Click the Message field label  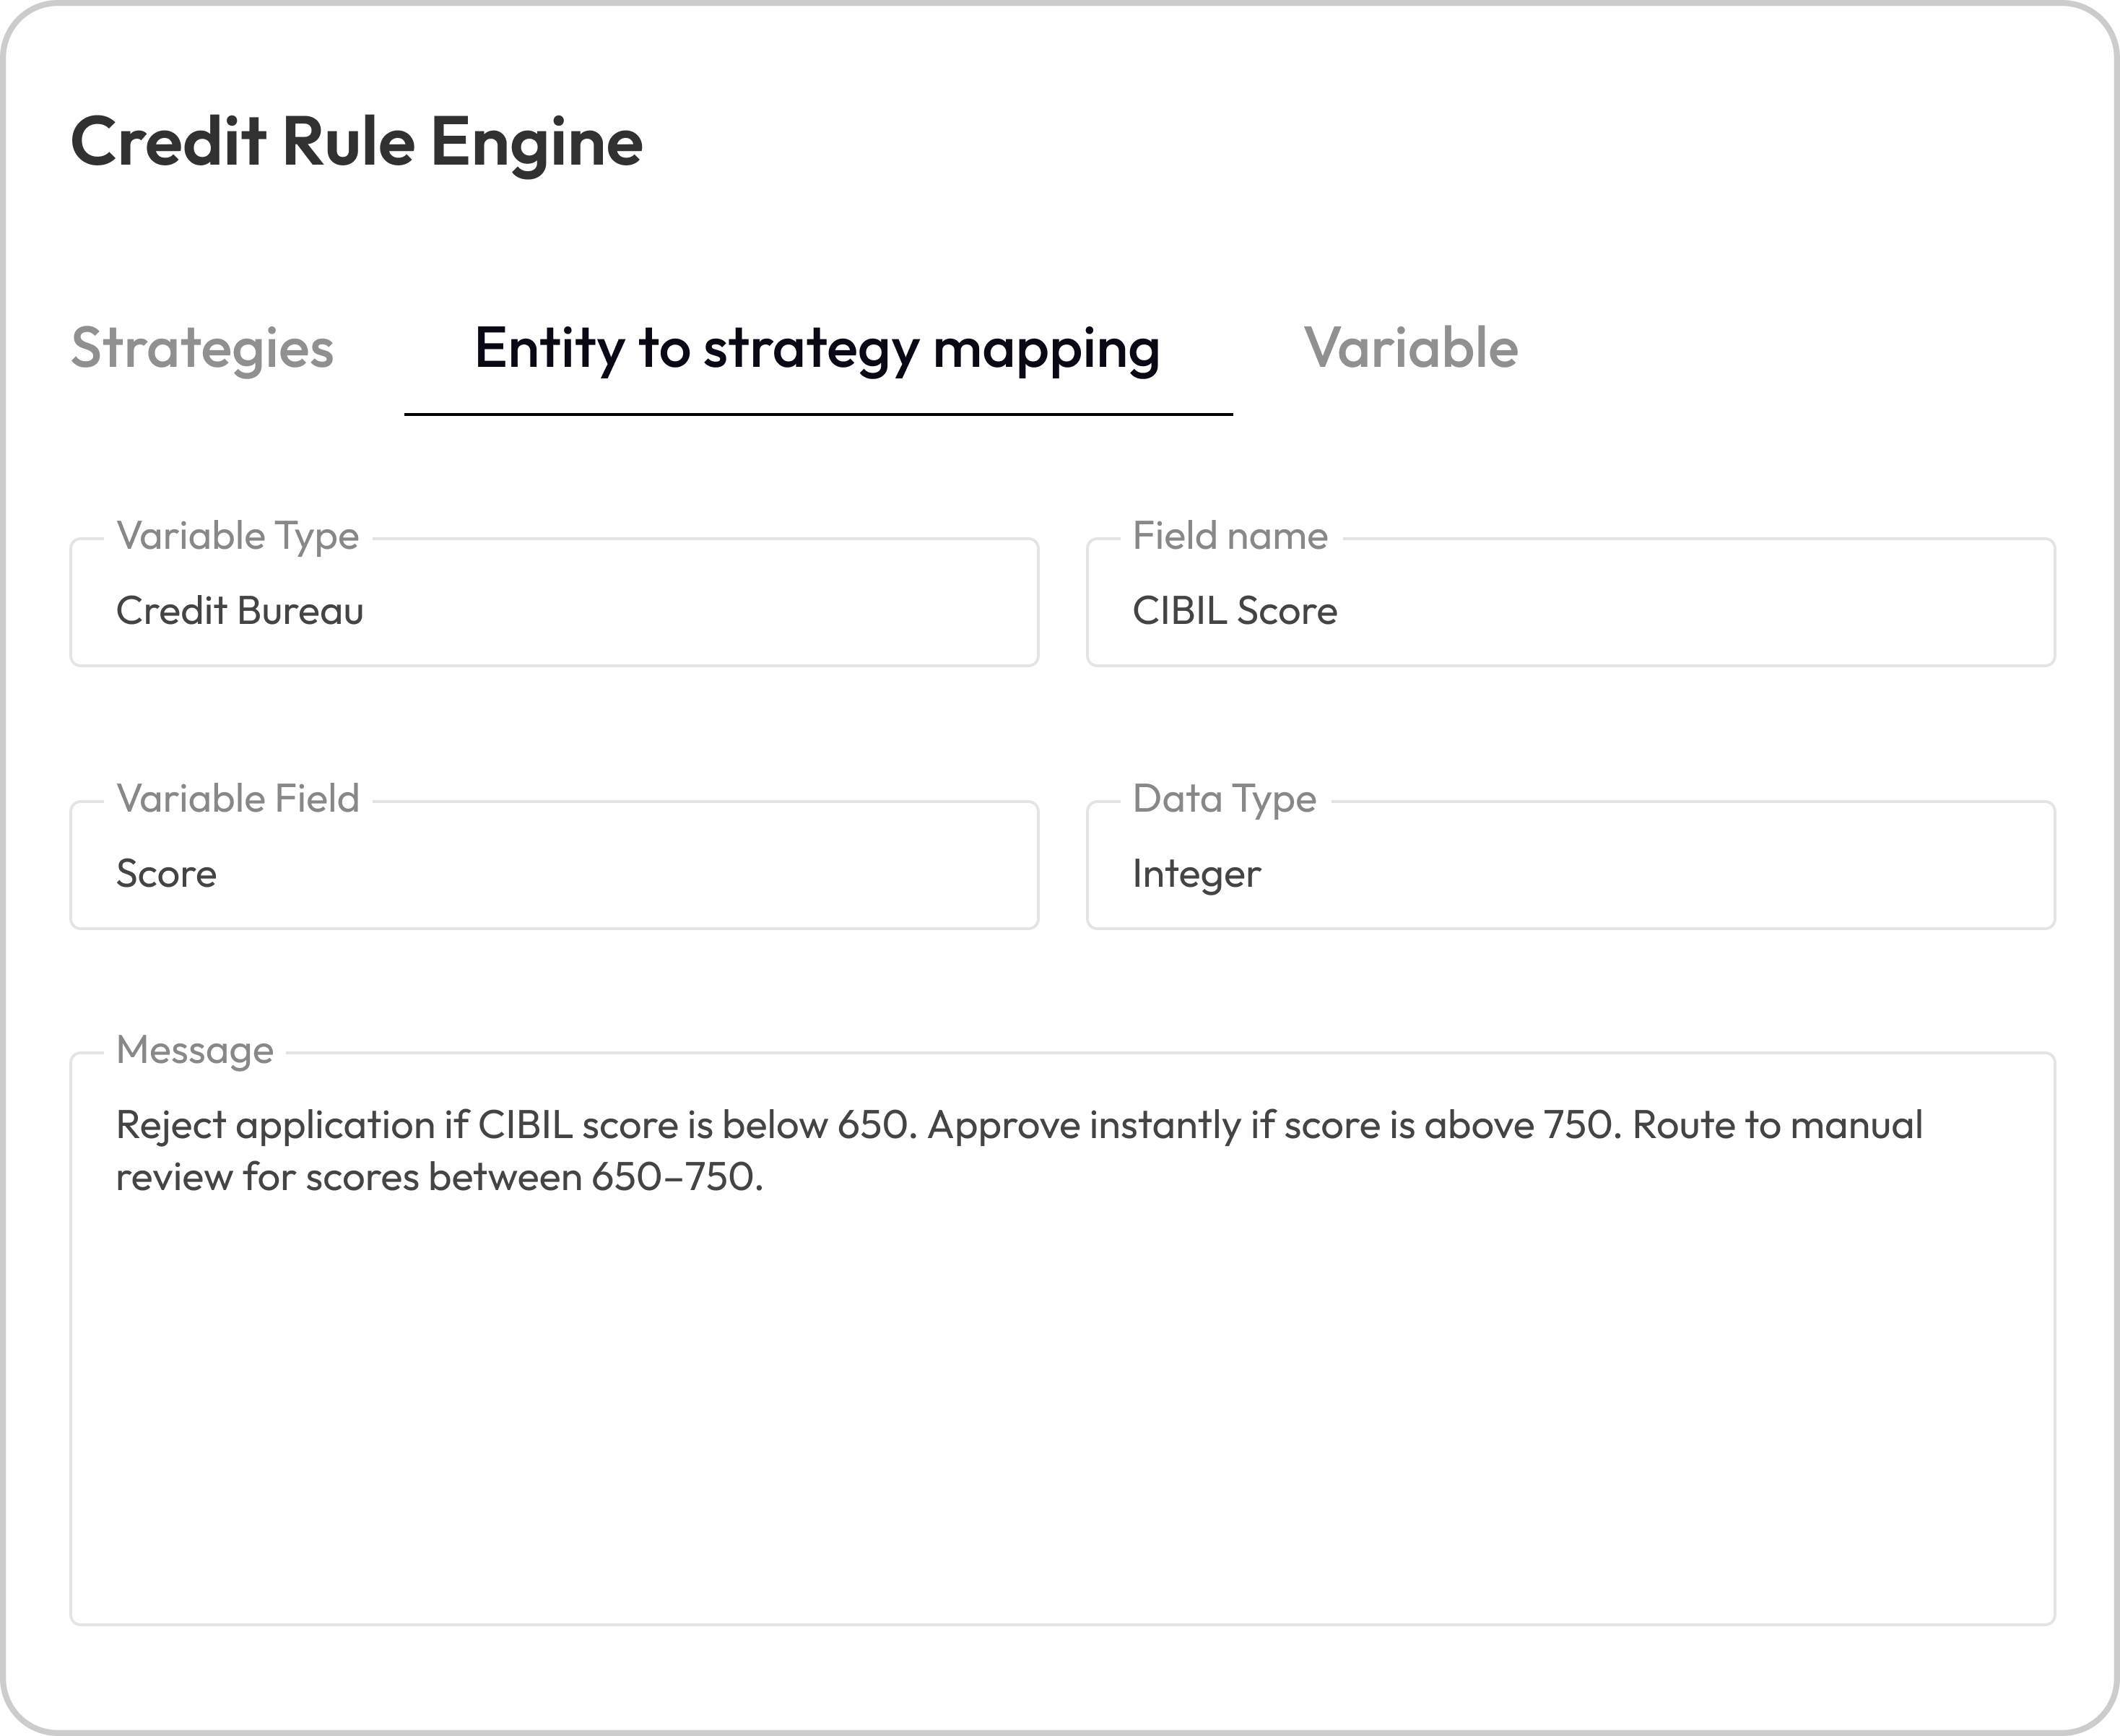point(194,1051)
